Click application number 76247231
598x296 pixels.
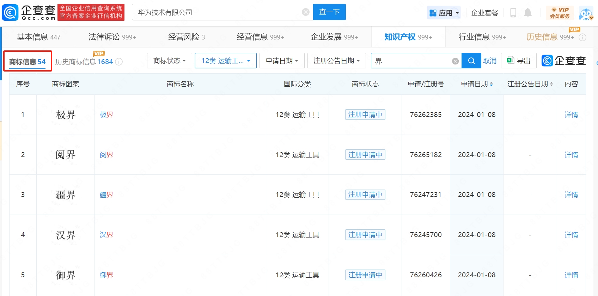[x=426, y=195]
